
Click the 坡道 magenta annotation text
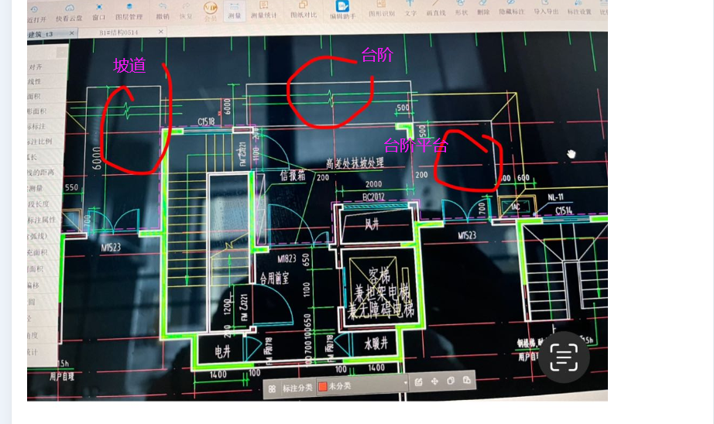click(x=130, y=65)
